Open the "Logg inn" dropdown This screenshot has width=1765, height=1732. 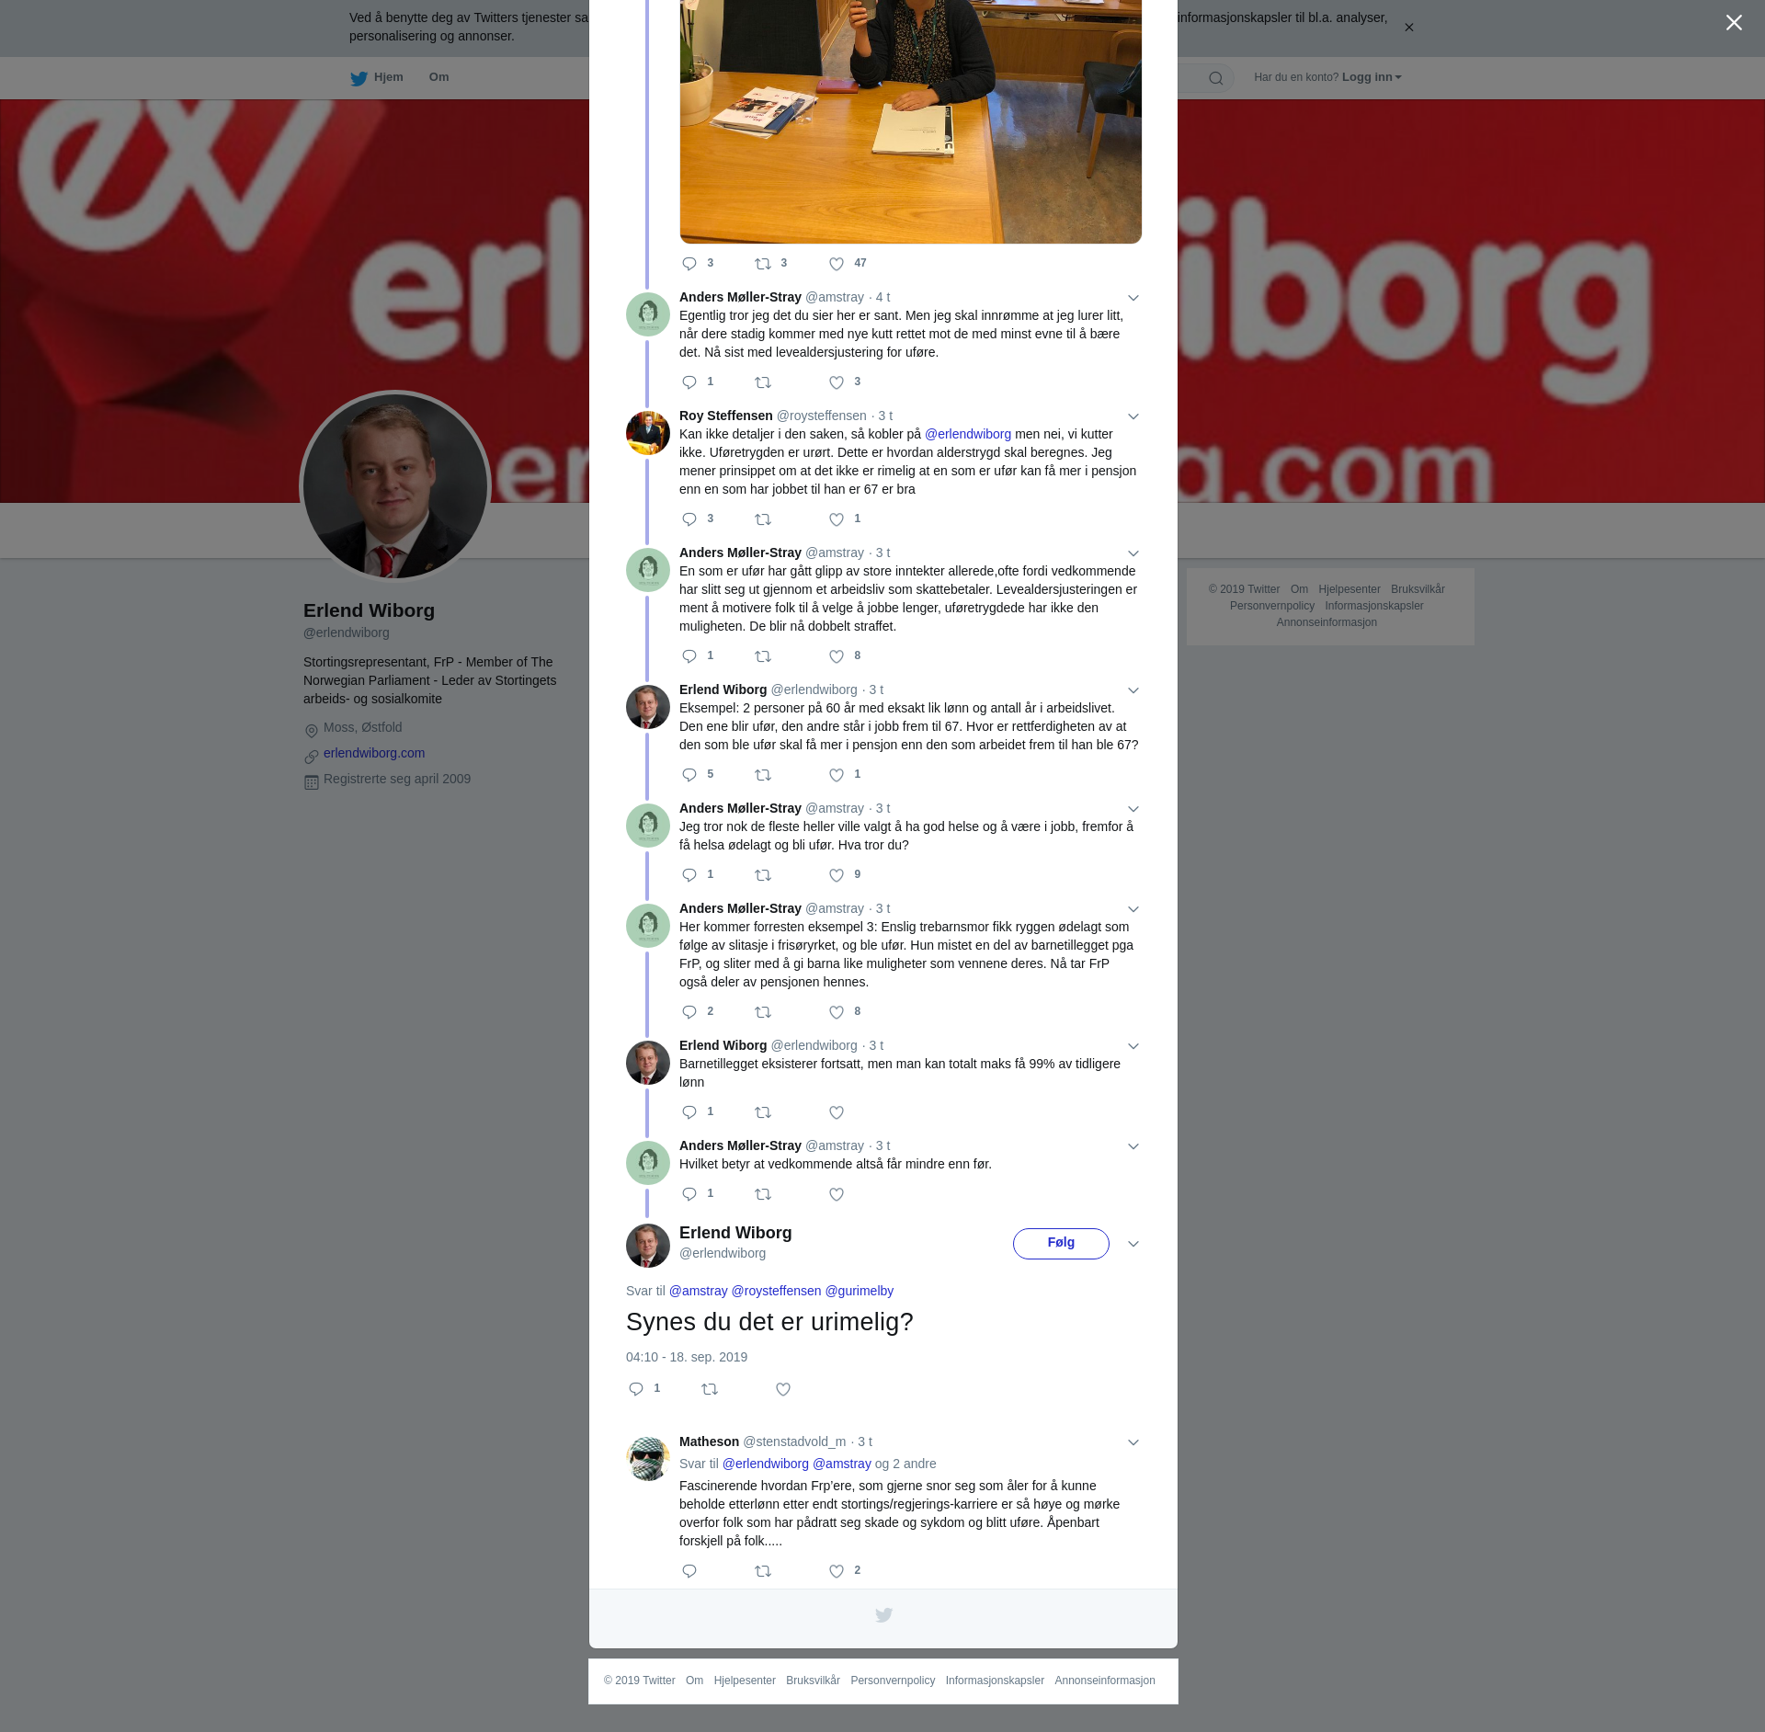(x=1372, y=77)
